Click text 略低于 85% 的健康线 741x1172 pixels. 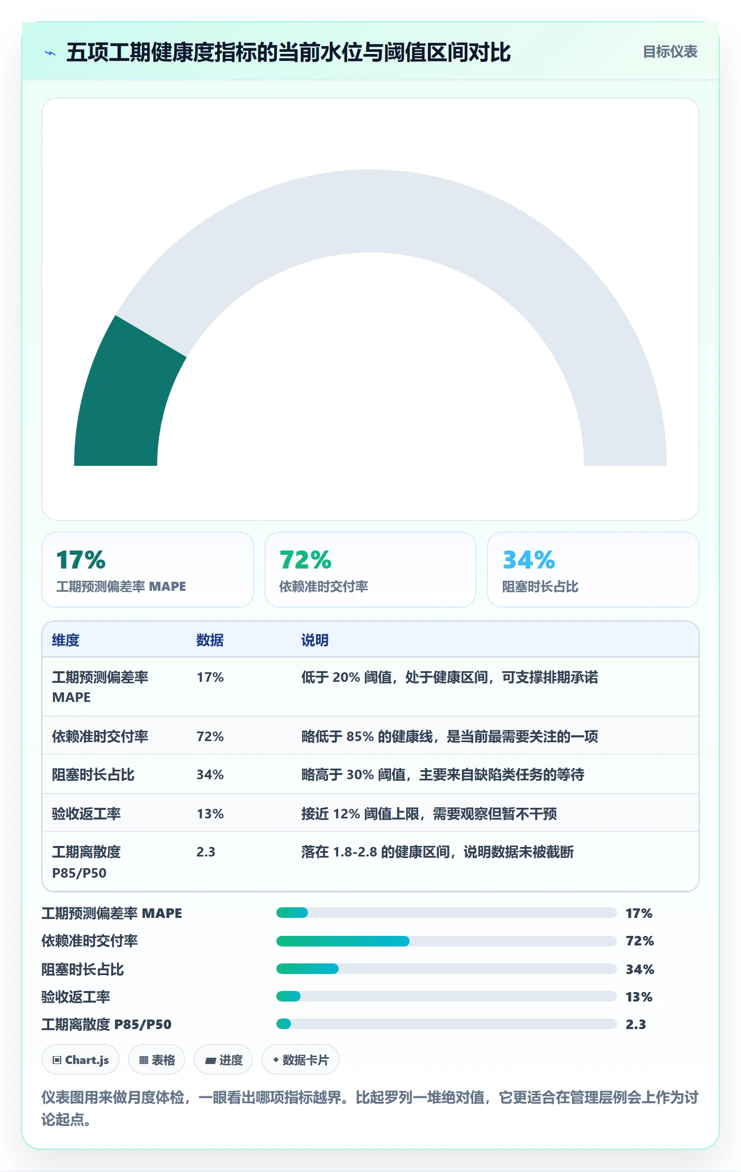[x=367, y=736]
